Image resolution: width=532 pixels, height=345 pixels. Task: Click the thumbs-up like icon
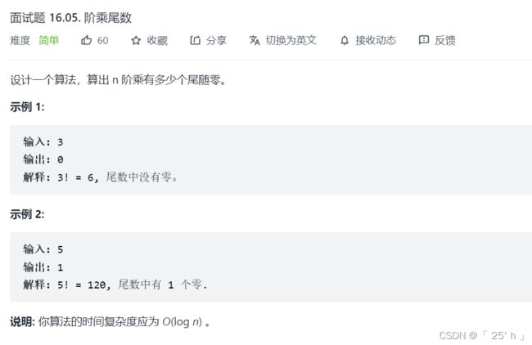tap(86, 40)
